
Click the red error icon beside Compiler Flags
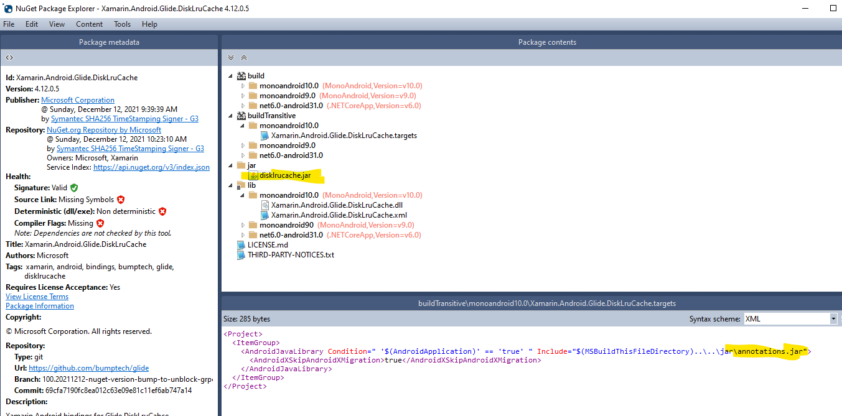(100, 222)
